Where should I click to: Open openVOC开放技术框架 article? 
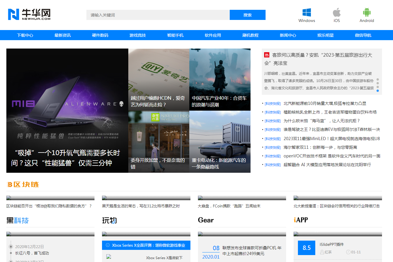click(332, 156)
